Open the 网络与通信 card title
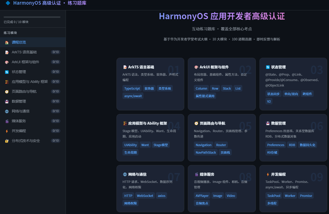 pos(138,174)
